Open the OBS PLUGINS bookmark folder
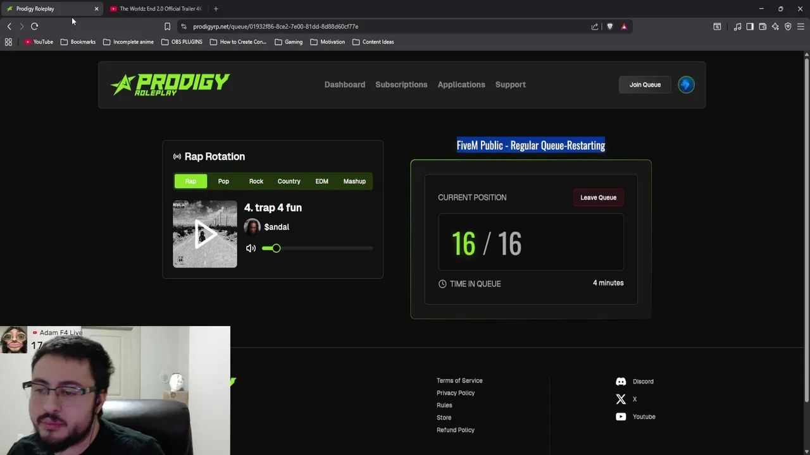Viewport: 810px width, 455px height. 182,42
